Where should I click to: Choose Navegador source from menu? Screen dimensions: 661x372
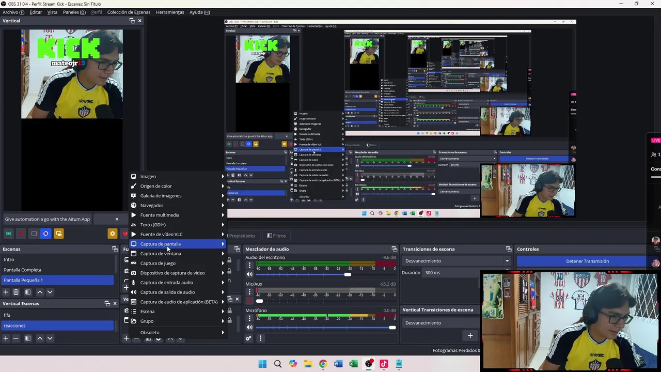tap(177, 205)
